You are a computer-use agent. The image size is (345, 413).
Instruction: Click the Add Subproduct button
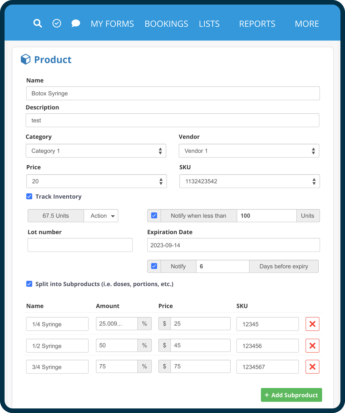291,395
